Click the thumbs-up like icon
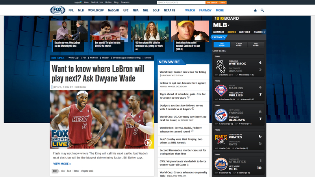Image resolution: width=315 pixels, height=177 pixels. tap(255, 10)
